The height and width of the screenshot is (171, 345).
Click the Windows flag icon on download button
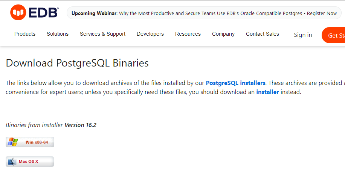12,142
